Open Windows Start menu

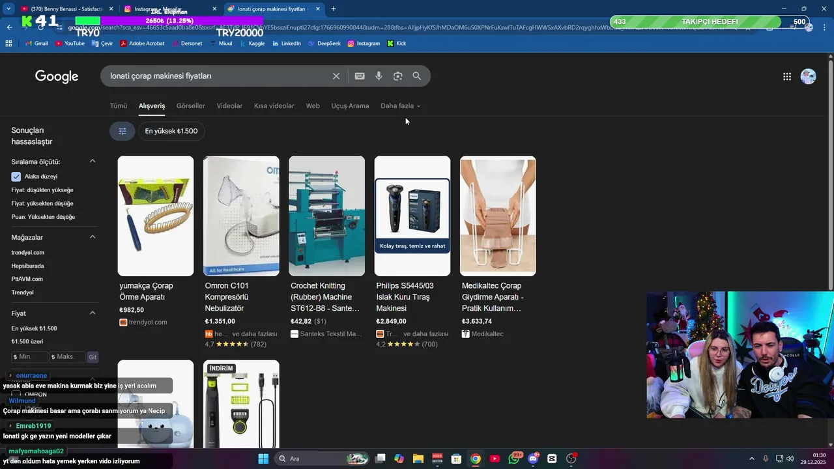point(263,459)
